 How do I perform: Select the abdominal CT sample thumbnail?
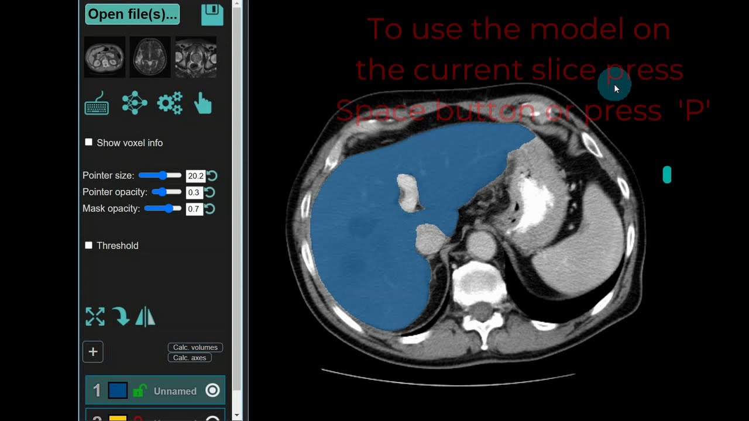(x=105, y=57)
